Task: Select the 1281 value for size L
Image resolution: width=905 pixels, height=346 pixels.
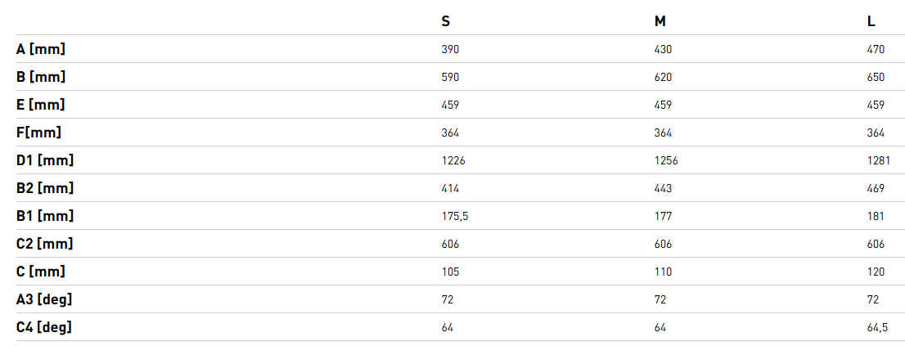Action: (878, 161)
